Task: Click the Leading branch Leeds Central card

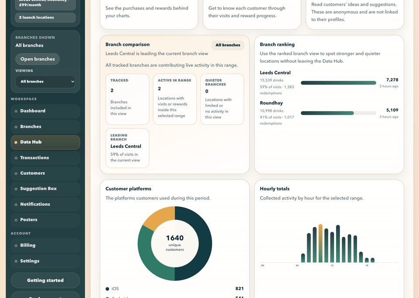Action: pos(127,148)
